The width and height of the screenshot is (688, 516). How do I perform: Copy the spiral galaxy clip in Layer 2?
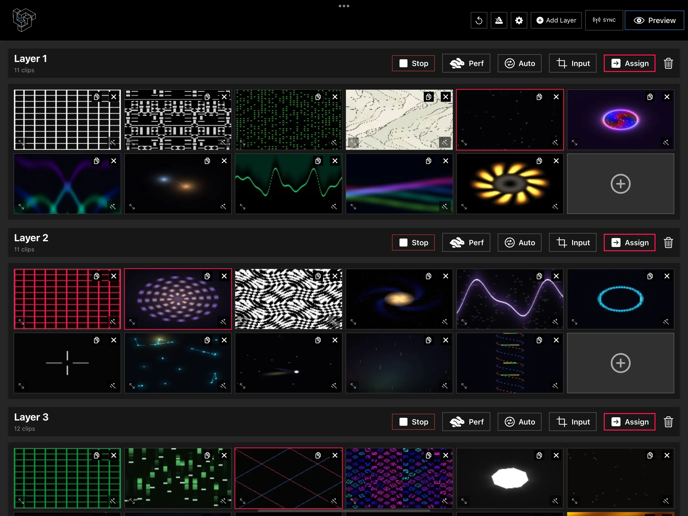coord(428,276)
